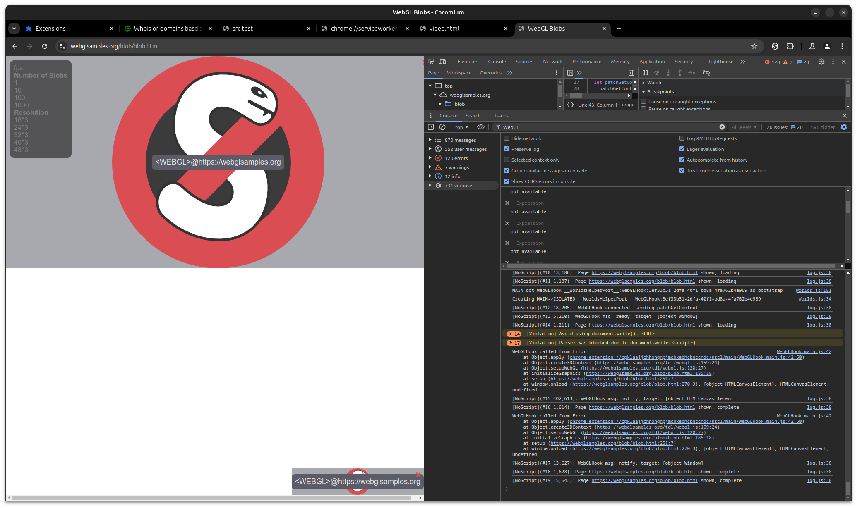
Task: Open Chrome Labs flask icon
Action: pos(812,46)
